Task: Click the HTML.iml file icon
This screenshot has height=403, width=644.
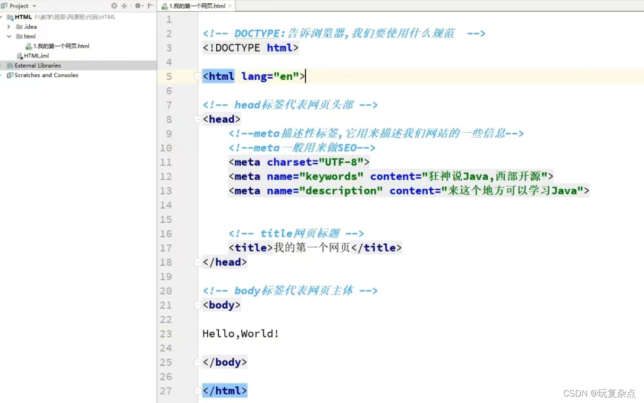Action: (20, 56)
